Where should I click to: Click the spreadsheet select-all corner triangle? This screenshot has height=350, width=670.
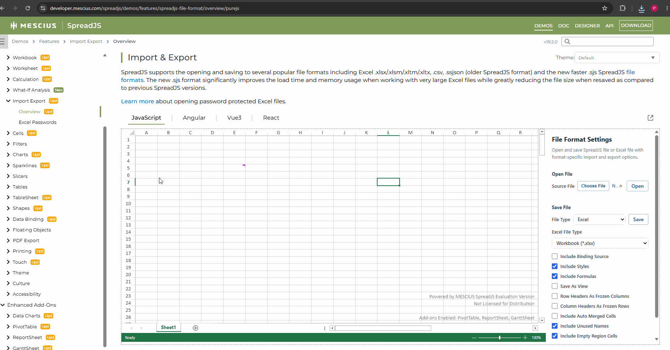click(x=132, y=133)
